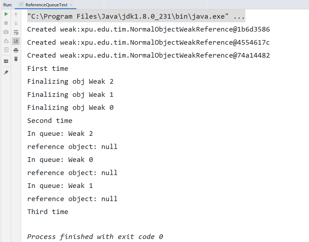
Task: Click the bug attach debugger icon
Action: [6, 41]
